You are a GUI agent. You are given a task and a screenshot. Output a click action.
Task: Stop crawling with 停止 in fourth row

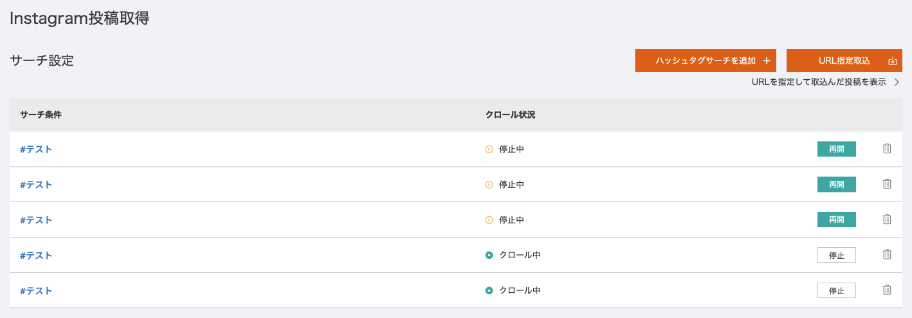(x=836, y=256)
